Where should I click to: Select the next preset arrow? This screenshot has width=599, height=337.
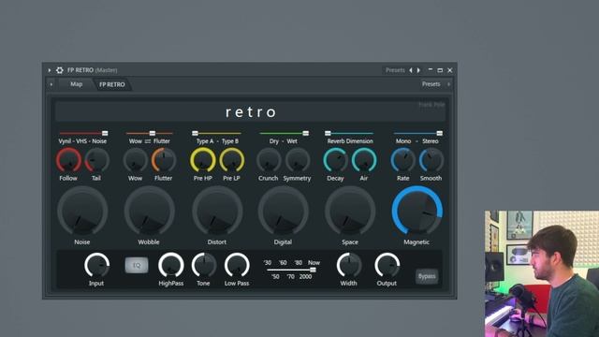[x=418, y=70]
